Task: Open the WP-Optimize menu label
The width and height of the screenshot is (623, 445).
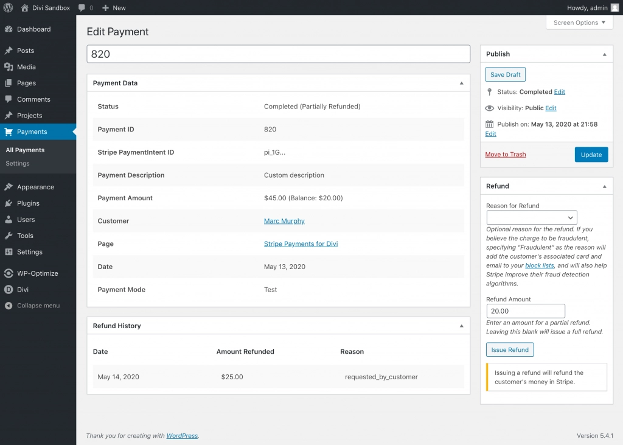Action: click(x=37, y=273)
